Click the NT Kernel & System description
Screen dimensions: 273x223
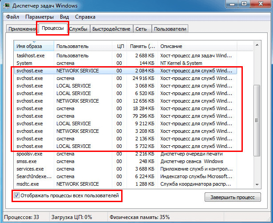click(x=181, y=63)
